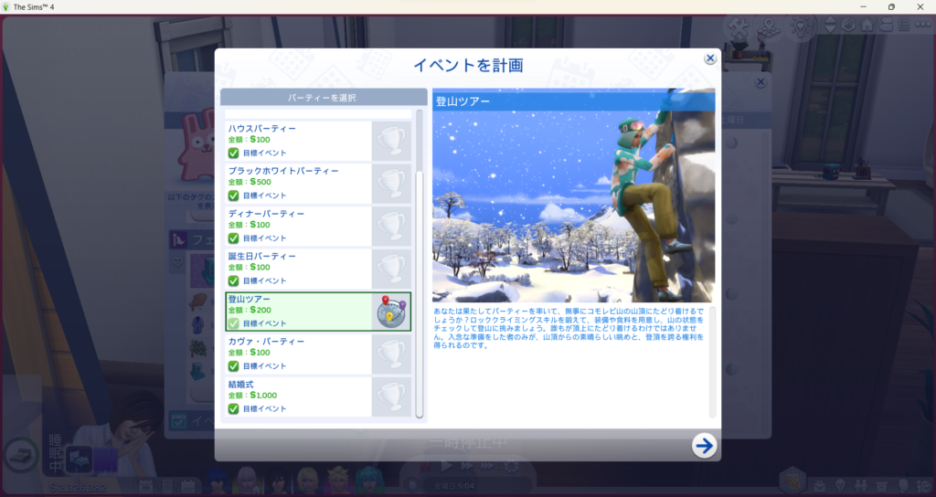Screen dimensions: 936x497
Task: Select the spiky blonde Sim portrait
Action: 338,481
